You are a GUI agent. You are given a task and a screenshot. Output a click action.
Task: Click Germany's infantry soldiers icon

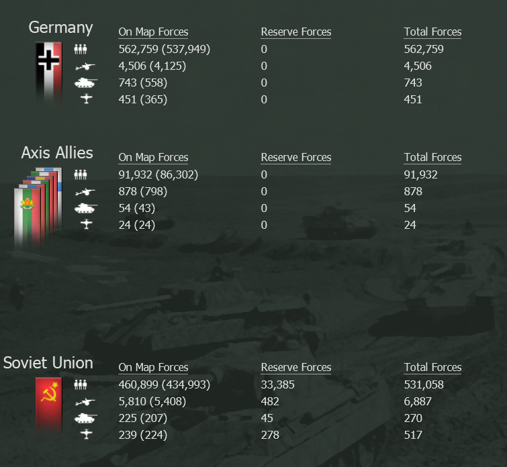point(81,50)
